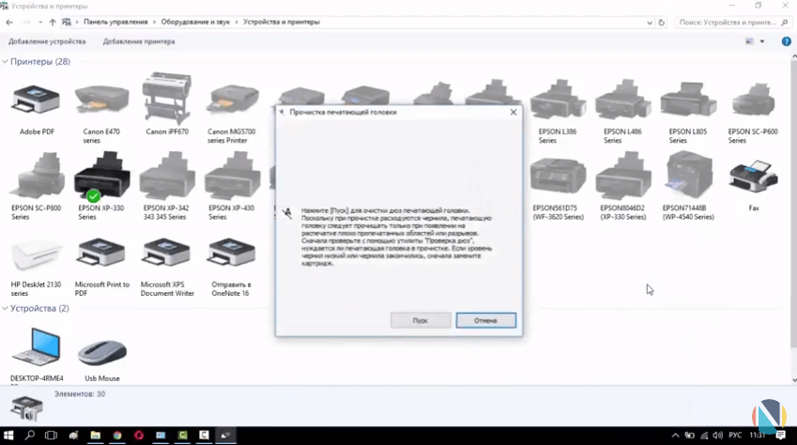Viewport: 797px width, 445px height.
Task: Click Добавление принтера toolbar command
Action: pyautogui.click(x=139, y=41)
